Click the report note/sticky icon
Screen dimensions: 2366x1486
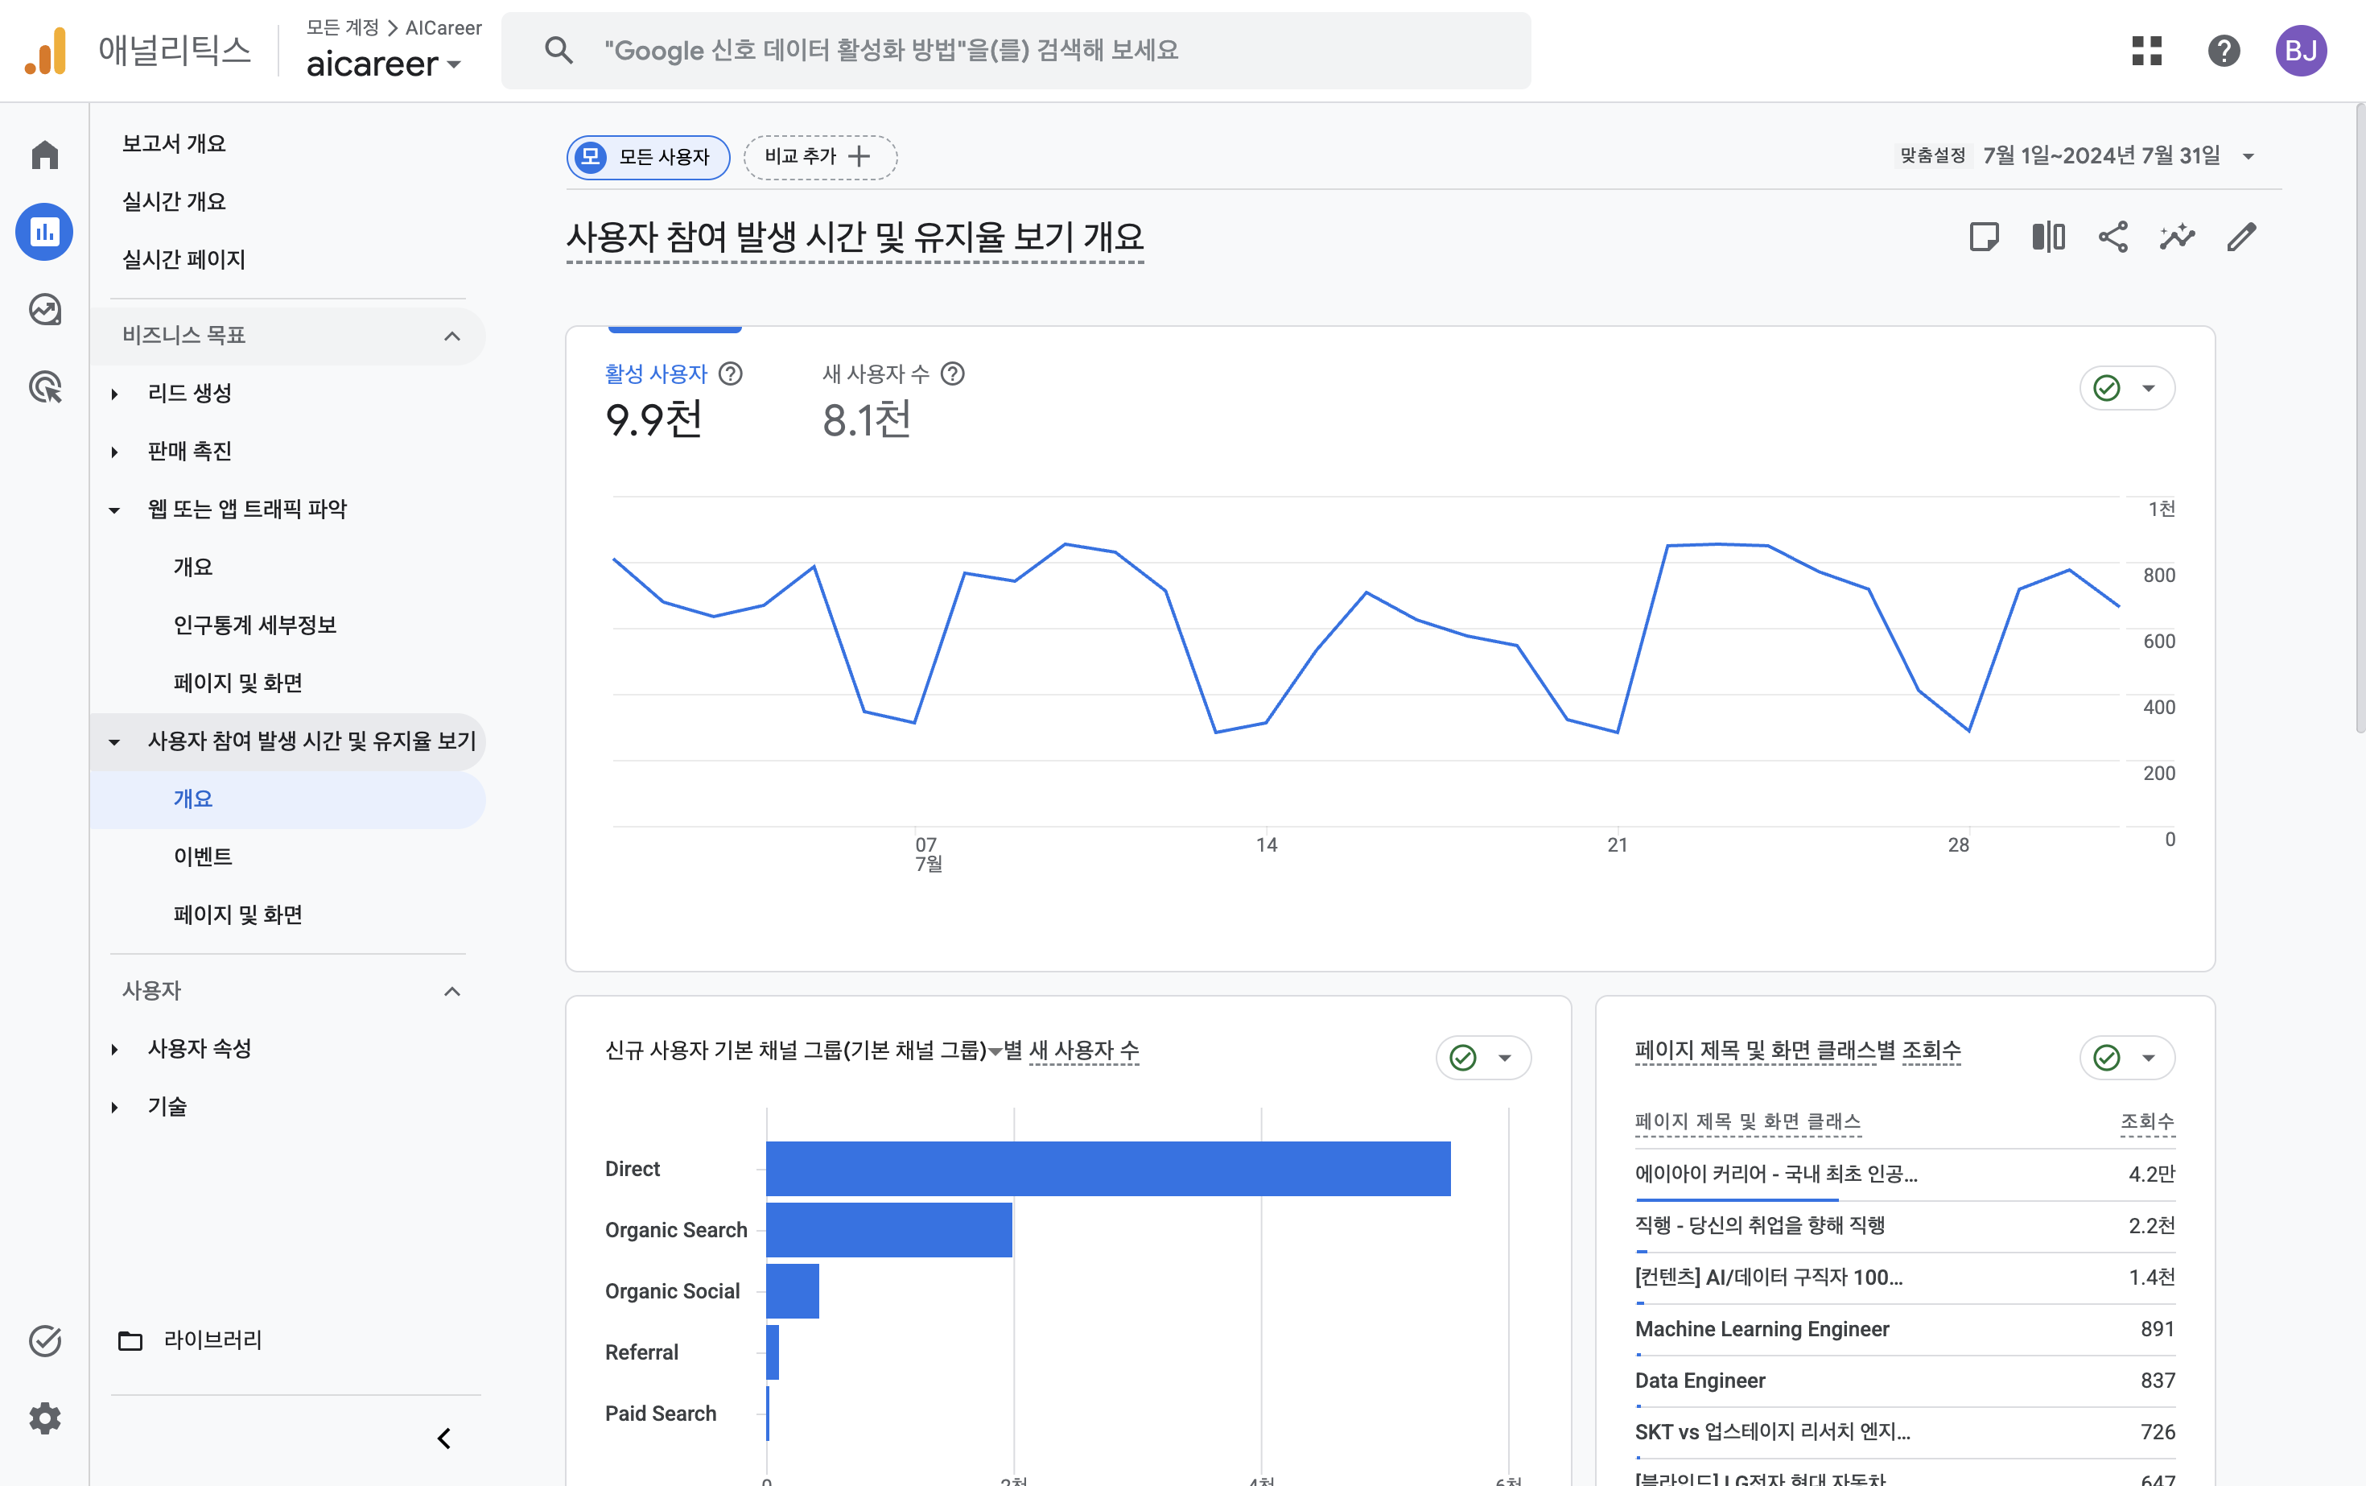click(1984, 237)
